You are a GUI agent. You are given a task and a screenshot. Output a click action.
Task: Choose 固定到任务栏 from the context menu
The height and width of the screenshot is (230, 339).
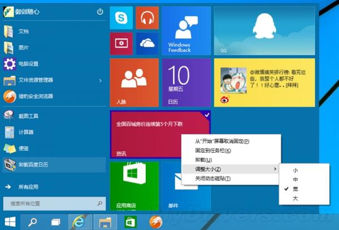213,150
